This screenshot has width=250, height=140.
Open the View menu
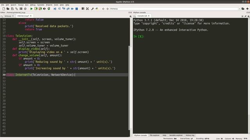tap(62, 5)
